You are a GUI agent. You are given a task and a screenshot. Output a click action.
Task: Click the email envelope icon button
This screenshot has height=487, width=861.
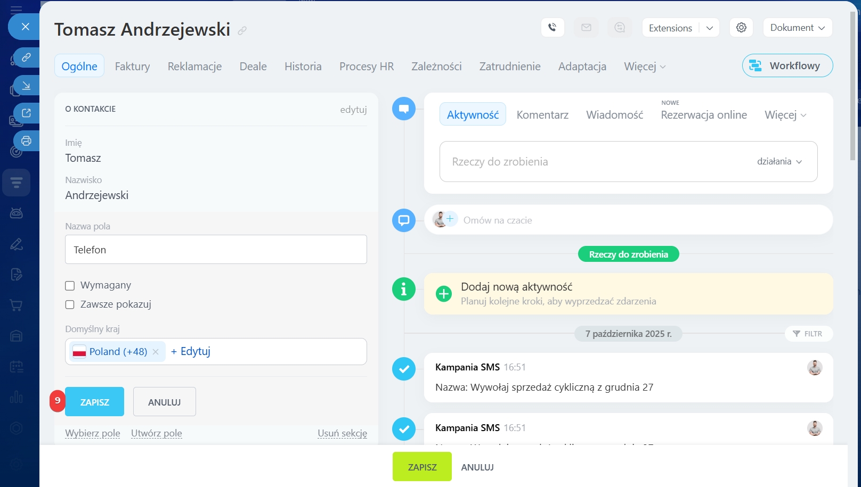tap(586, 28)
